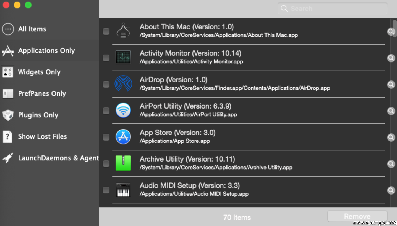Select the Show Lost Files category
The height and width of the screenshot is (226, 397).
click(x=49, y=136)
